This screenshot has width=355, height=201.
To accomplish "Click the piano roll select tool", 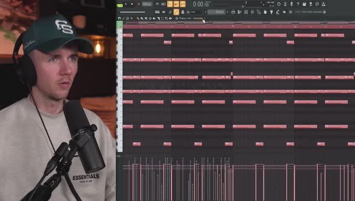I will [x=163, y=18].
